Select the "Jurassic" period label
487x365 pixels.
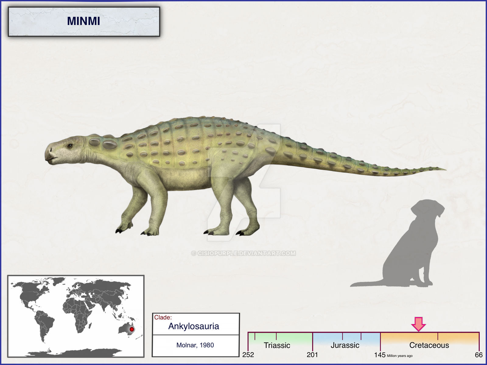pyautogui.click(x=345, y=345)
